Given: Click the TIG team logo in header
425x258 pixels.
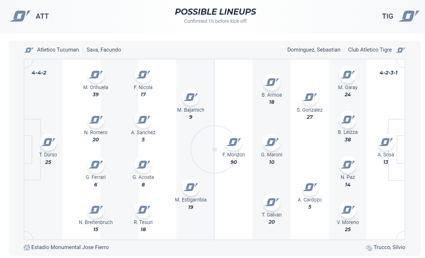Looking at the screenshot, I should (x=409, y=16).
